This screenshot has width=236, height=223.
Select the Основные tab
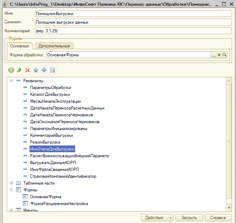tap(19, 46)
